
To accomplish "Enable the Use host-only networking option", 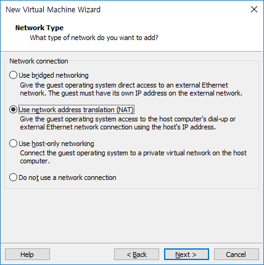I will (x=13, y=144).
